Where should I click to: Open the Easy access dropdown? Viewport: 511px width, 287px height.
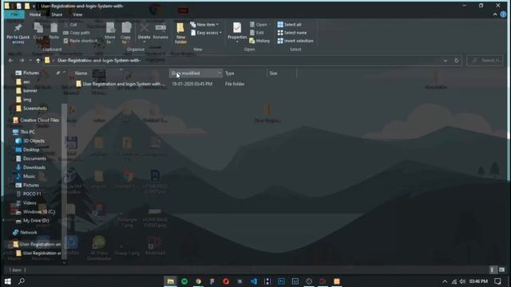click(x=206, y=33)
